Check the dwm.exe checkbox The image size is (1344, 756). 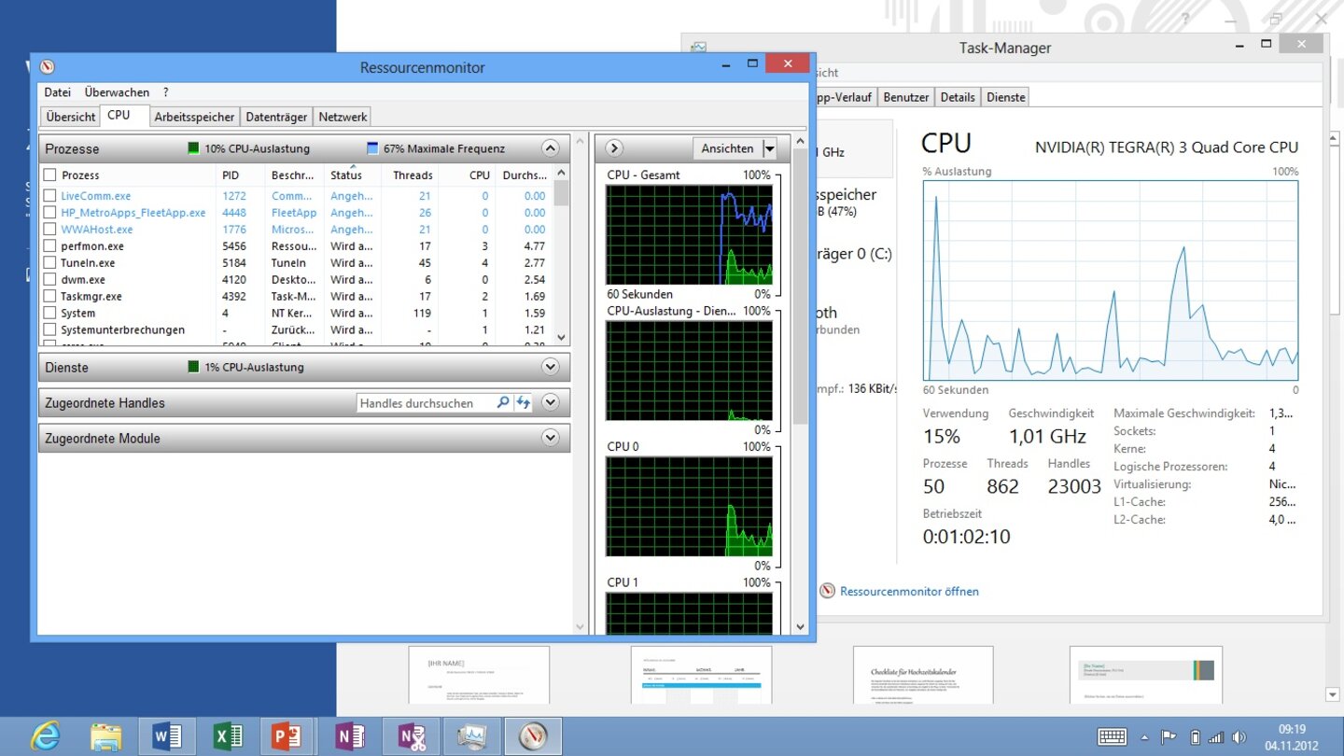pos(50,280)
